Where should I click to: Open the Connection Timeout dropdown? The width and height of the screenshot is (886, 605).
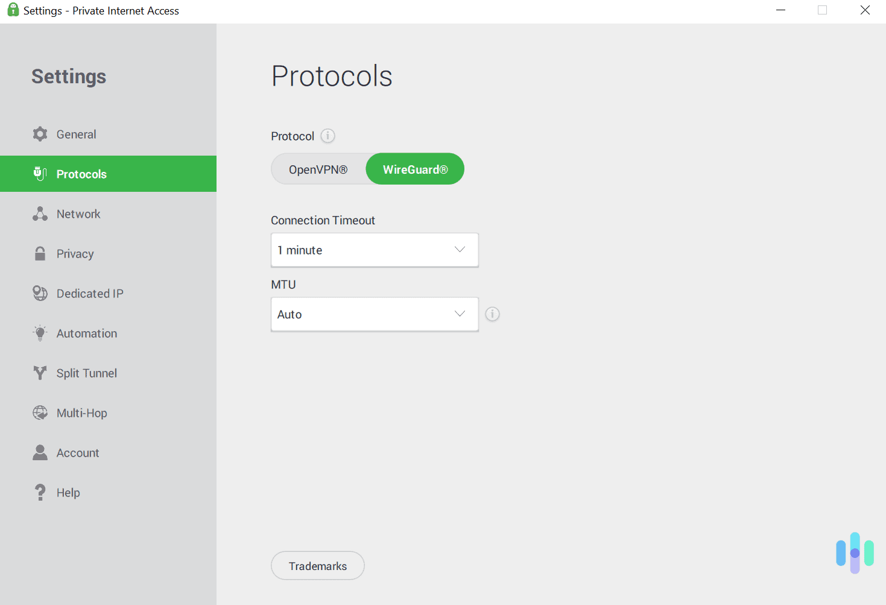374,250
